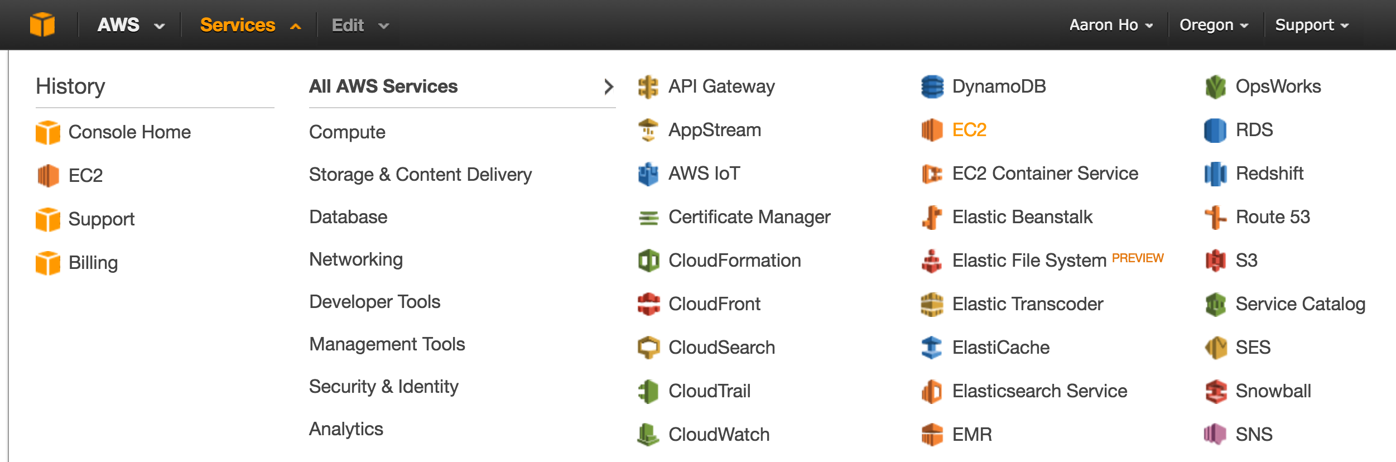Click the CloudFront icon

tap(648, 304)
